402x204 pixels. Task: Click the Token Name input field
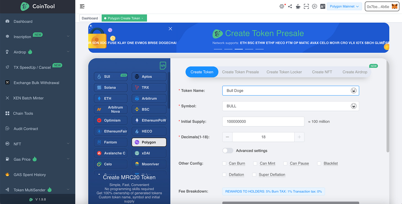point(290,91)
